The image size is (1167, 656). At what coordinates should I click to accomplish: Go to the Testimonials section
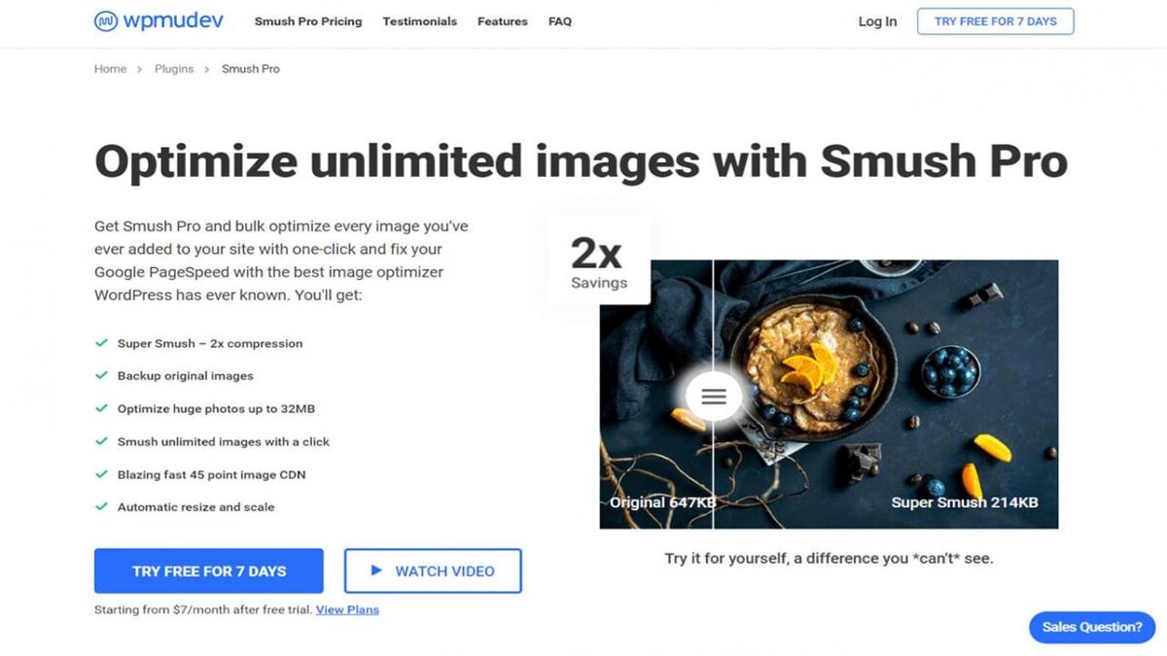(419, 21)
